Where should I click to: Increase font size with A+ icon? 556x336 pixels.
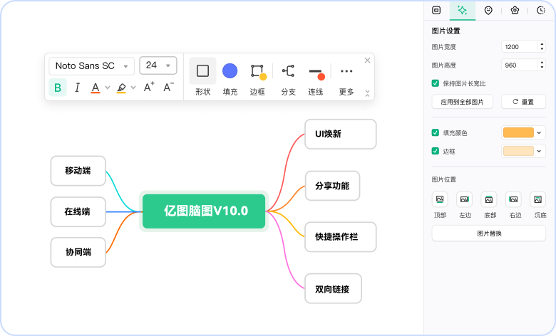point(149,87)
